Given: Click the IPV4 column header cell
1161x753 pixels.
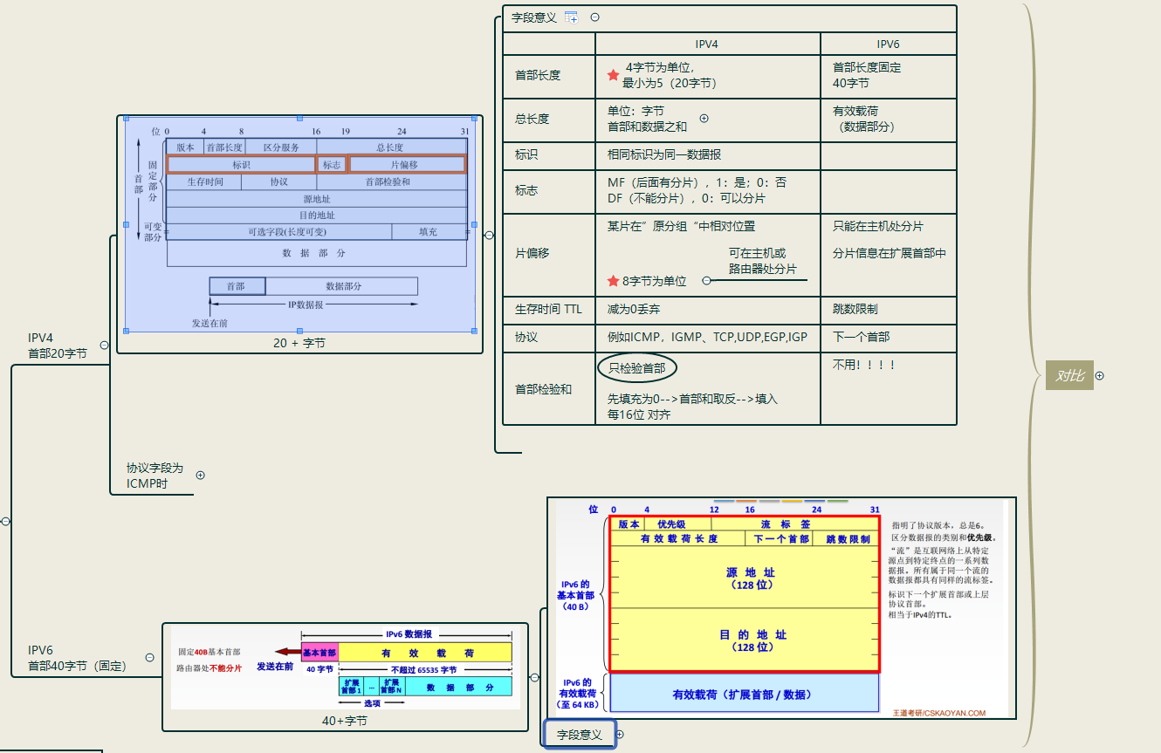Looking at the screenshot, I should click(x=708, y=44).
